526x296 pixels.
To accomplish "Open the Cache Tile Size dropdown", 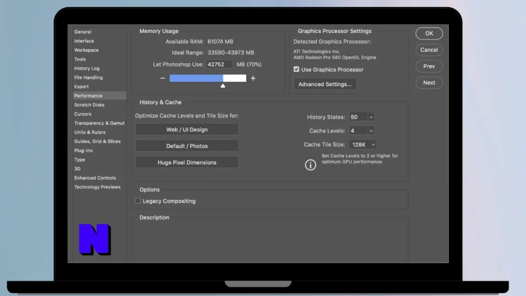I will click(363, 144).
